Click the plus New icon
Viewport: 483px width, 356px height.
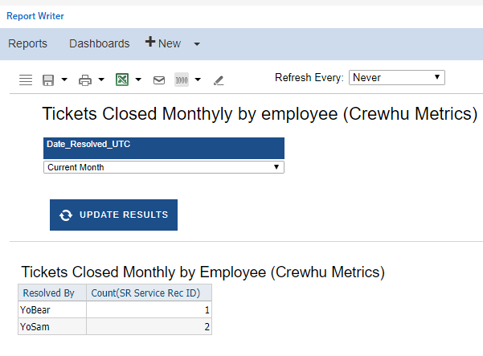150,42
